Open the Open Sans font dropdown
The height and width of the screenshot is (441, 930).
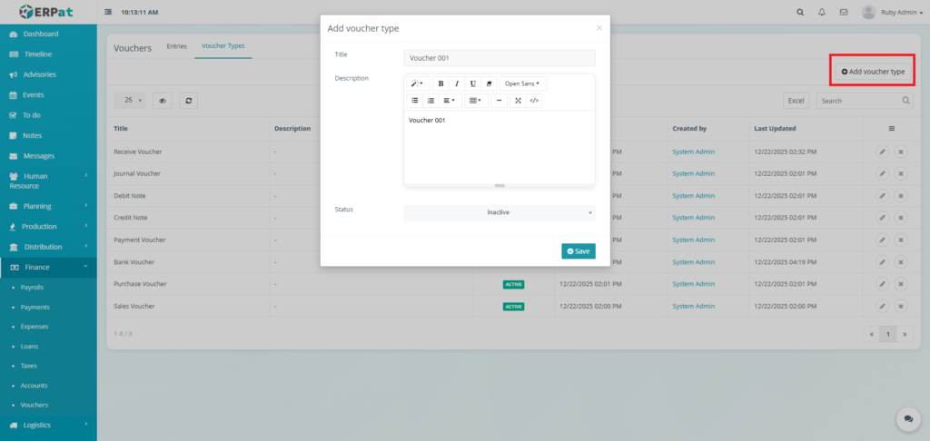tap(522, 83)
